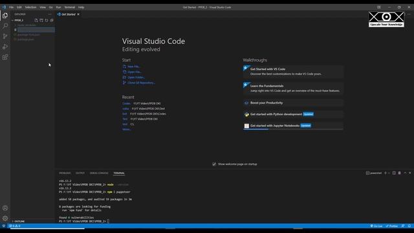This screenshot has width=414, height=233.
Task: Click the Prettier status bar item
Action: (392, 226)
